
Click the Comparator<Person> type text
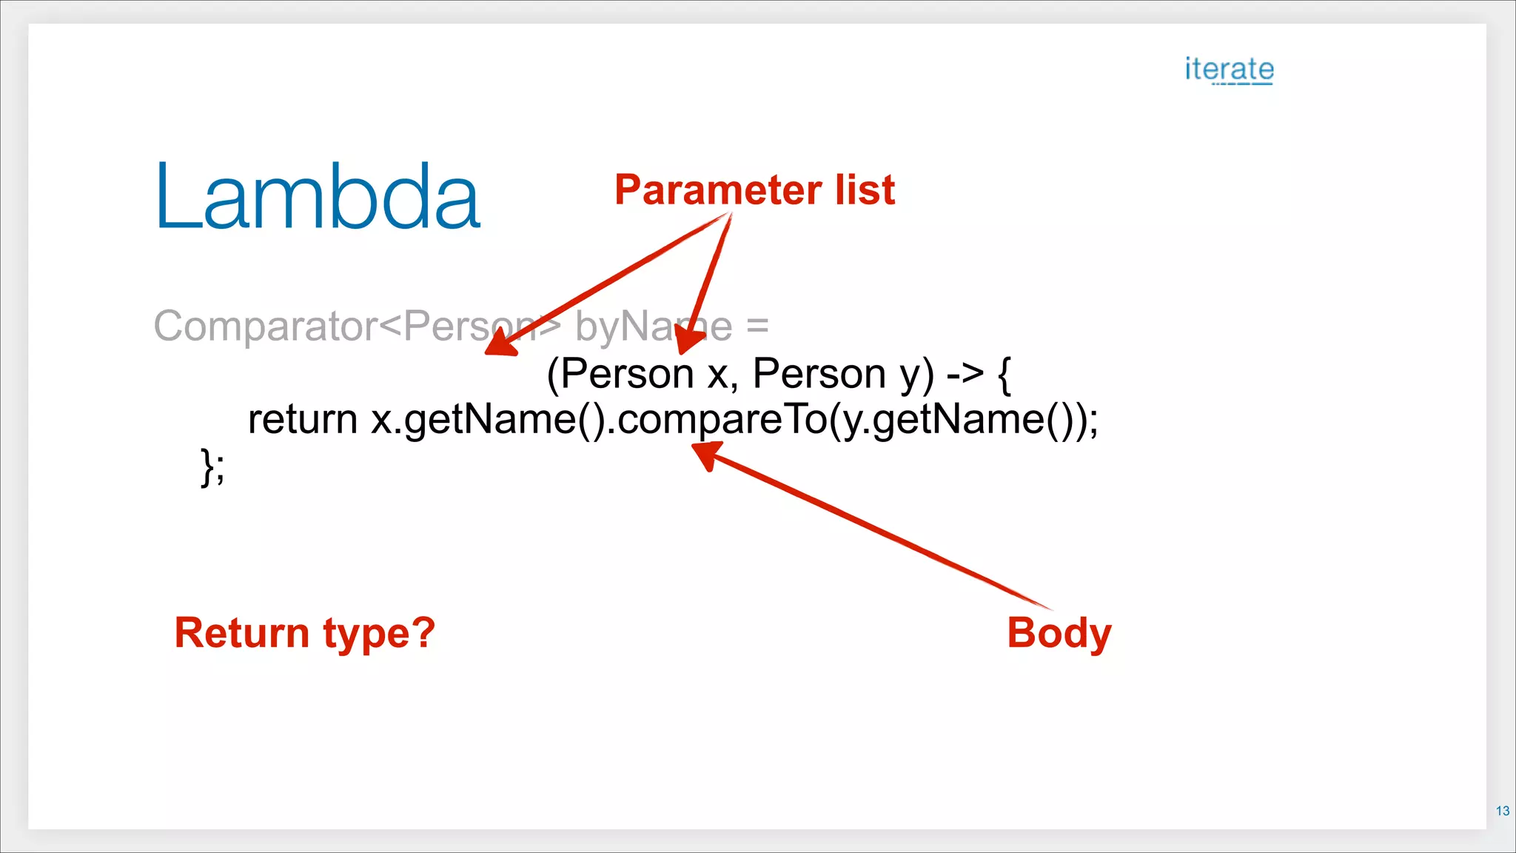pyautogui.click(x=355, y=326)
